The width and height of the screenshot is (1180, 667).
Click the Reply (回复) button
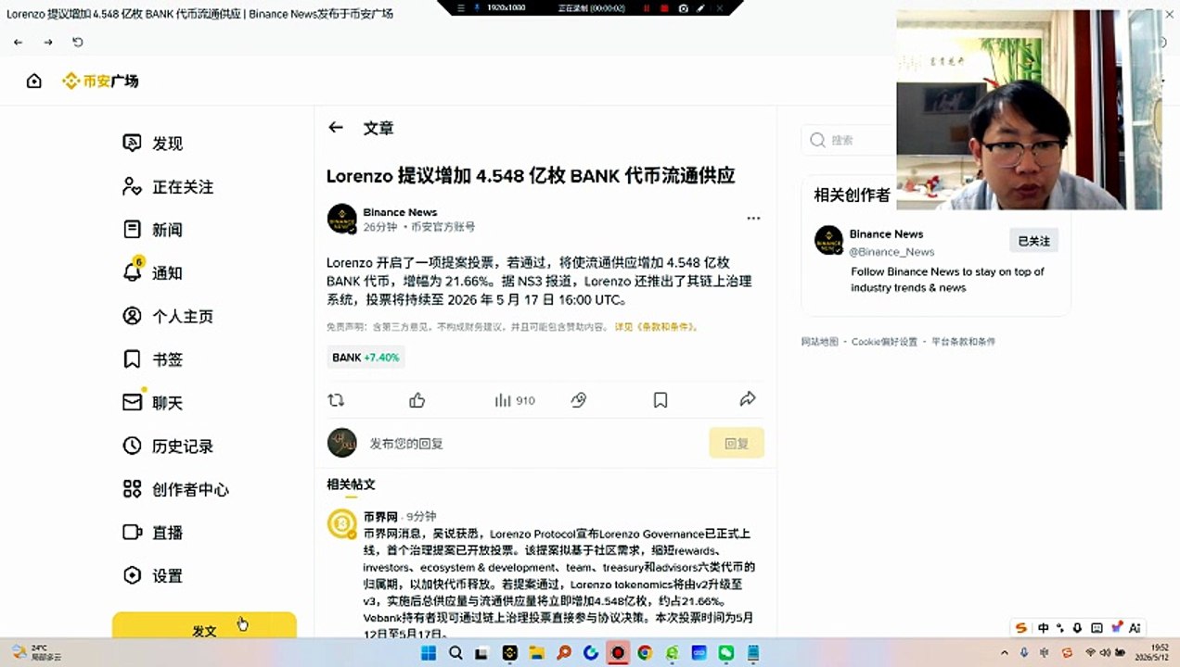[x=737, y=443]
